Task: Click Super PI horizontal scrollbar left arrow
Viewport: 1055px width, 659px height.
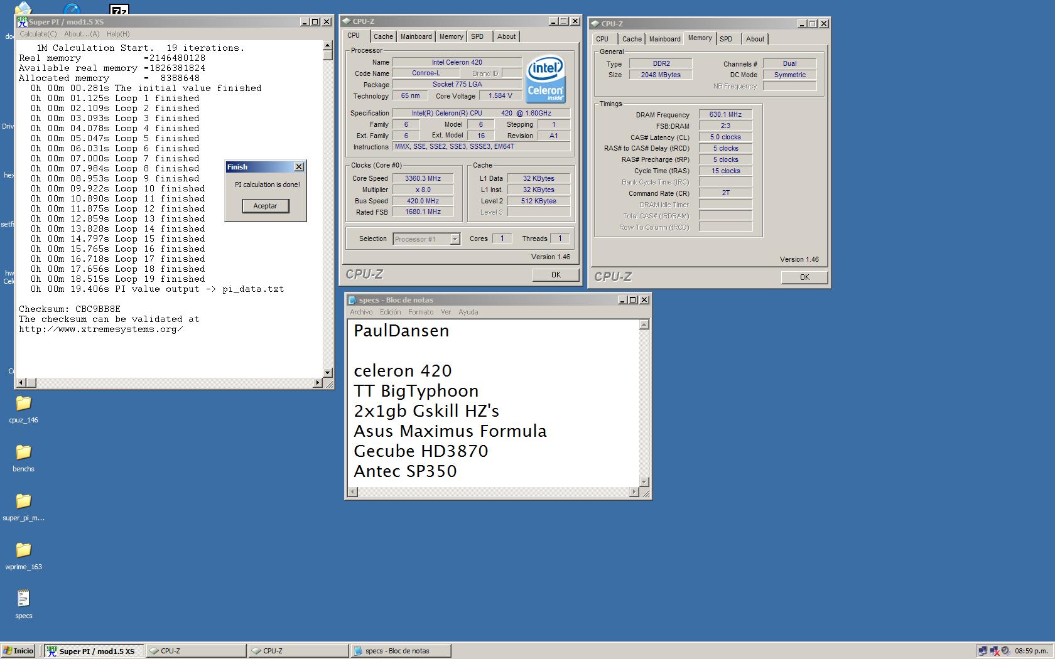Action: tap(21, 382)
